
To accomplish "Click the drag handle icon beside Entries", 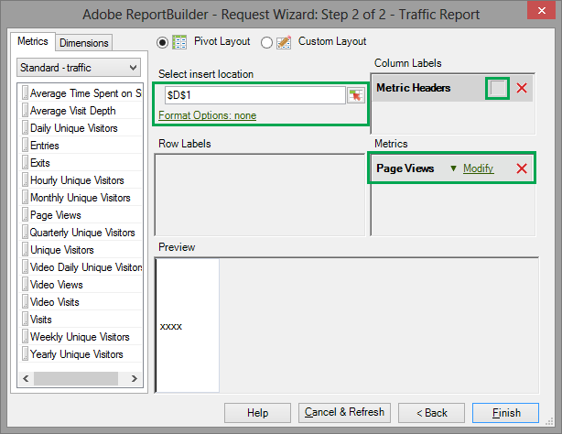I will (x=25, y=145).
